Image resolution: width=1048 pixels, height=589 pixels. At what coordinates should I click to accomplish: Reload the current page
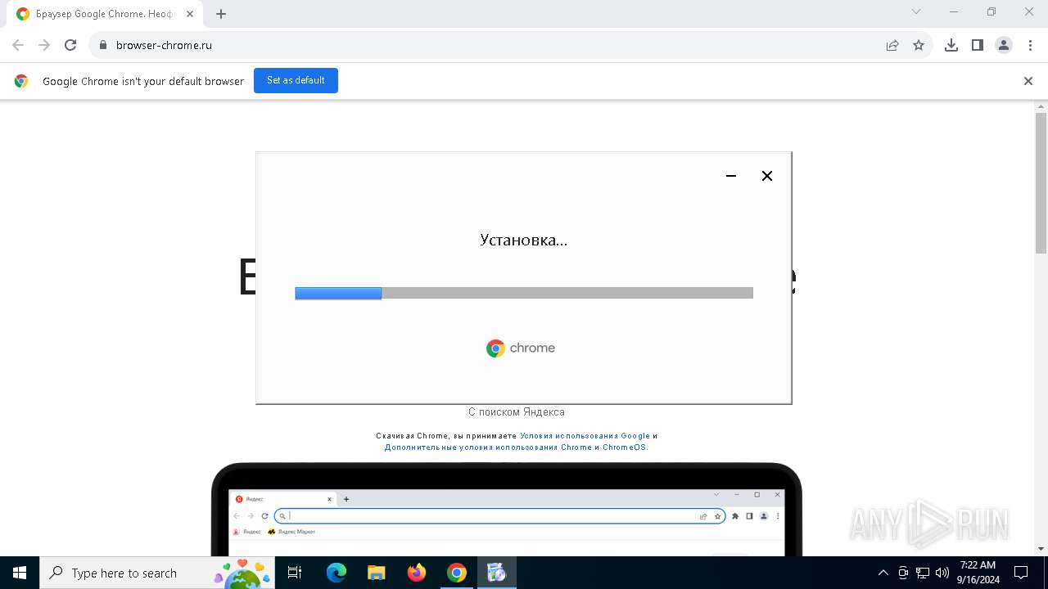[x=70, y=45]
